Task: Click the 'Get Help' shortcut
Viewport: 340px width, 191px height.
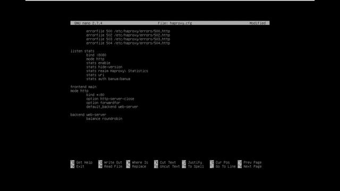Action: tap(81, 162)
